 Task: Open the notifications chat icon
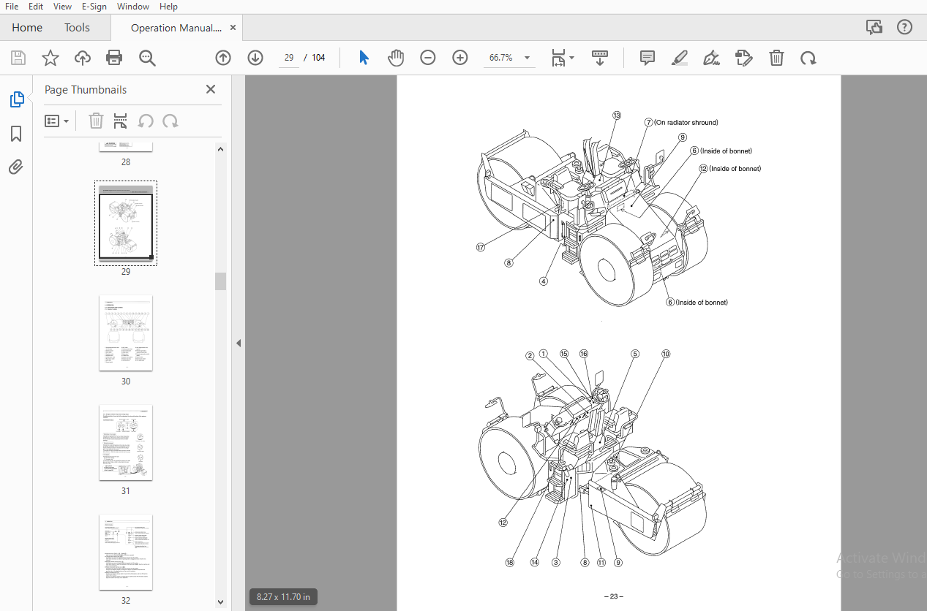[x=874, y=28]
